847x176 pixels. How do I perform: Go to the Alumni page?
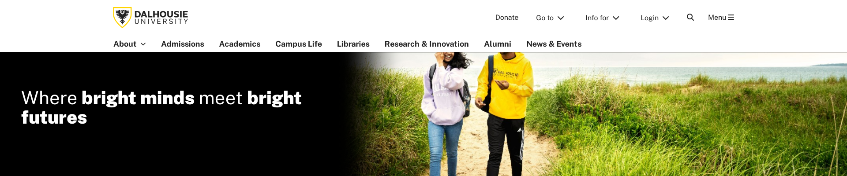[x=498, y=44]
